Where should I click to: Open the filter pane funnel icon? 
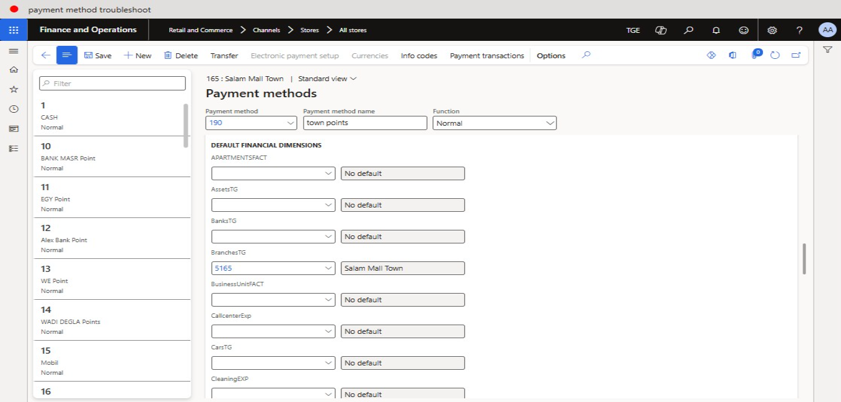[x=827, y=50]
